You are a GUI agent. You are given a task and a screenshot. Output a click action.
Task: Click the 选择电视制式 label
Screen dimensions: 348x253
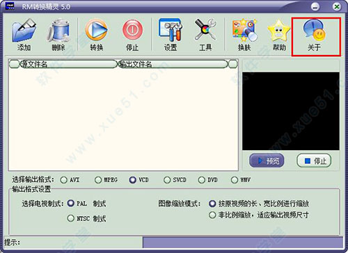[42, 204]
